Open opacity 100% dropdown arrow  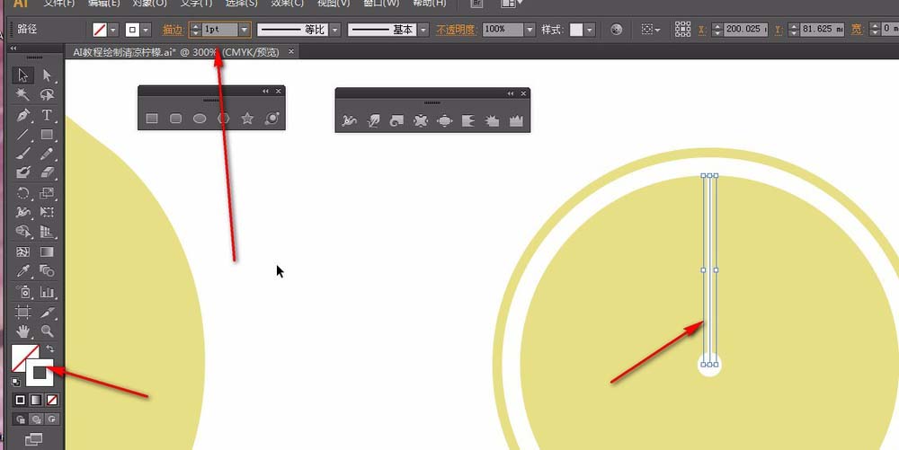click(530, 30)
